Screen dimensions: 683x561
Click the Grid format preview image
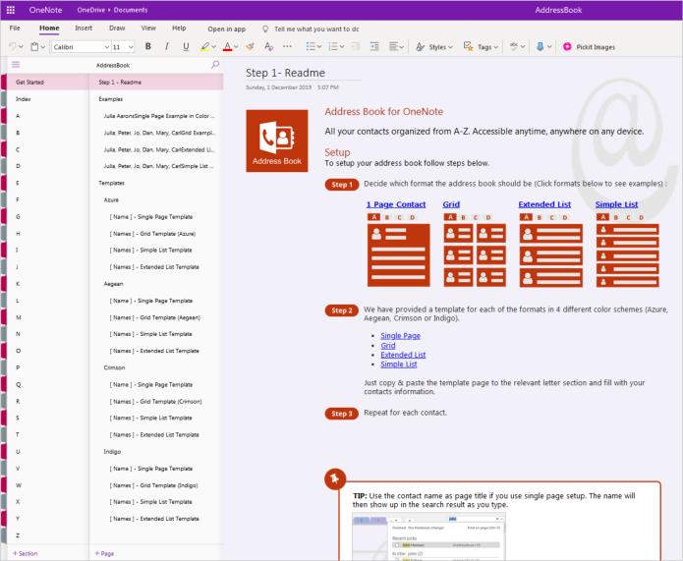475,251
